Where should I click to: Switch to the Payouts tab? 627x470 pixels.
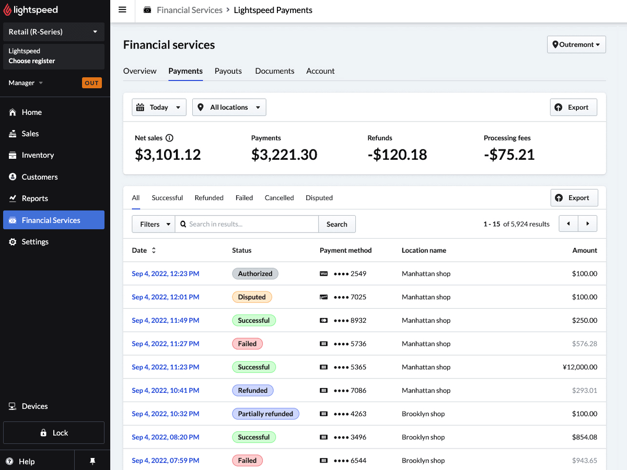pyautogui.click(x=228, y=71)
